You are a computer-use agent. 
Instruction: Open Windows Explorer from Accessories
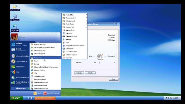click(75, 55)
